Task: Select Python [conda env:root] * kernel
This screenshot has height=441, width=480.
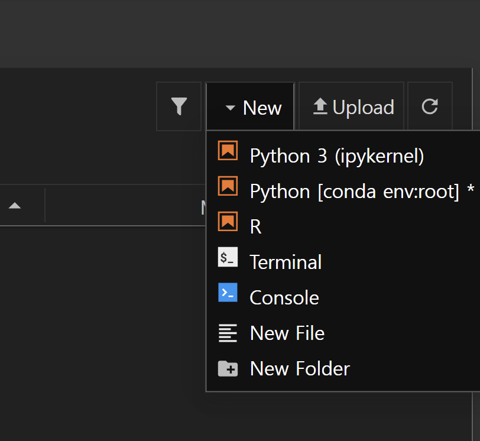Action: [343, 192]
